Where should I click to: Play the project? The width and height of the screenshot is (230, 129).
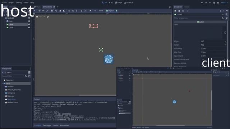click(x=202, y=3)
